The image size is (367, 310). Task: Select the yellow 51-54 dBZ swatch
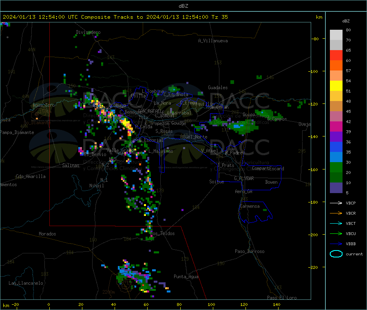[336, 86]
